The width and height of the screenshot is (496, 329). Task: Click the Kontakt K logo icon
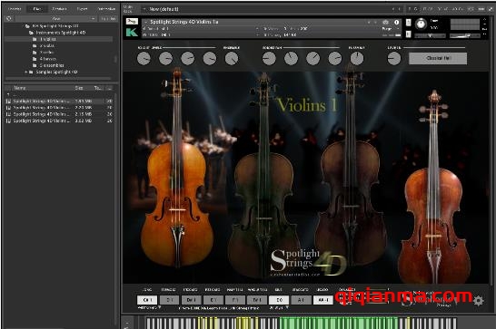[132, 32]
